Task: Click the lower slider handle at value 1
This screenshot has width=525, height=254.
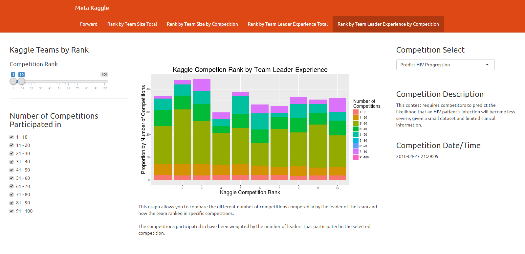Action: click(13, 81)
